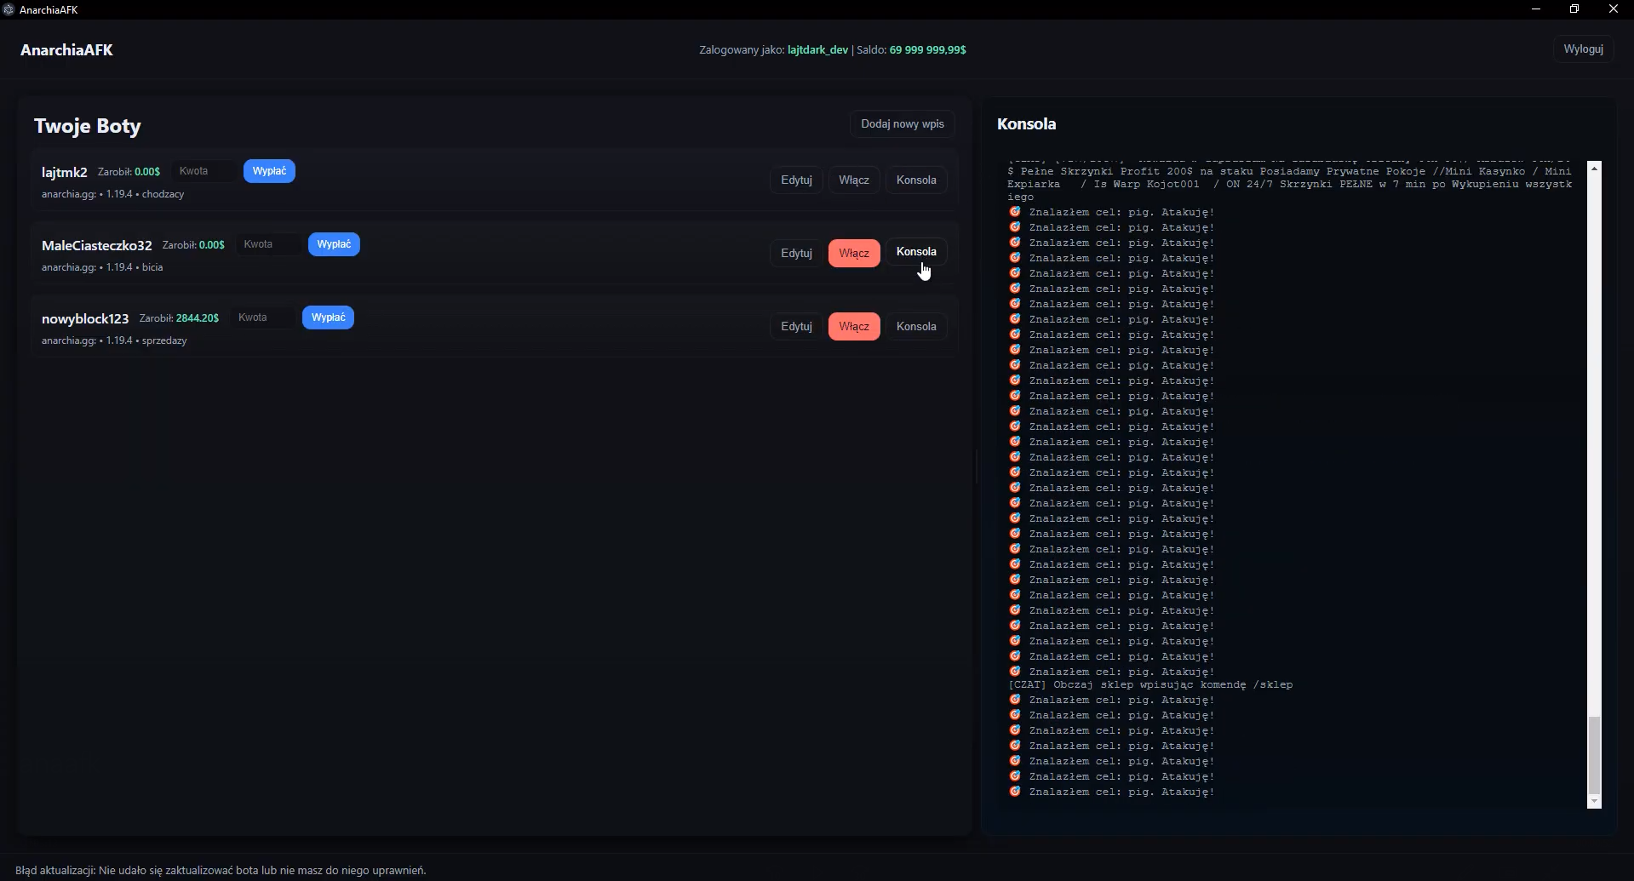Click the AnarchiaAFK app icon in title bar
This screenshot has width=1634, height=881.
pyautogui.click(x=9, y=9)
